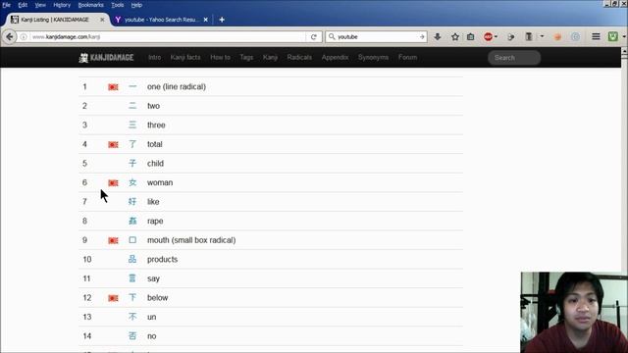Switch to the youtube Yahoo Search tab

(161, 20)
